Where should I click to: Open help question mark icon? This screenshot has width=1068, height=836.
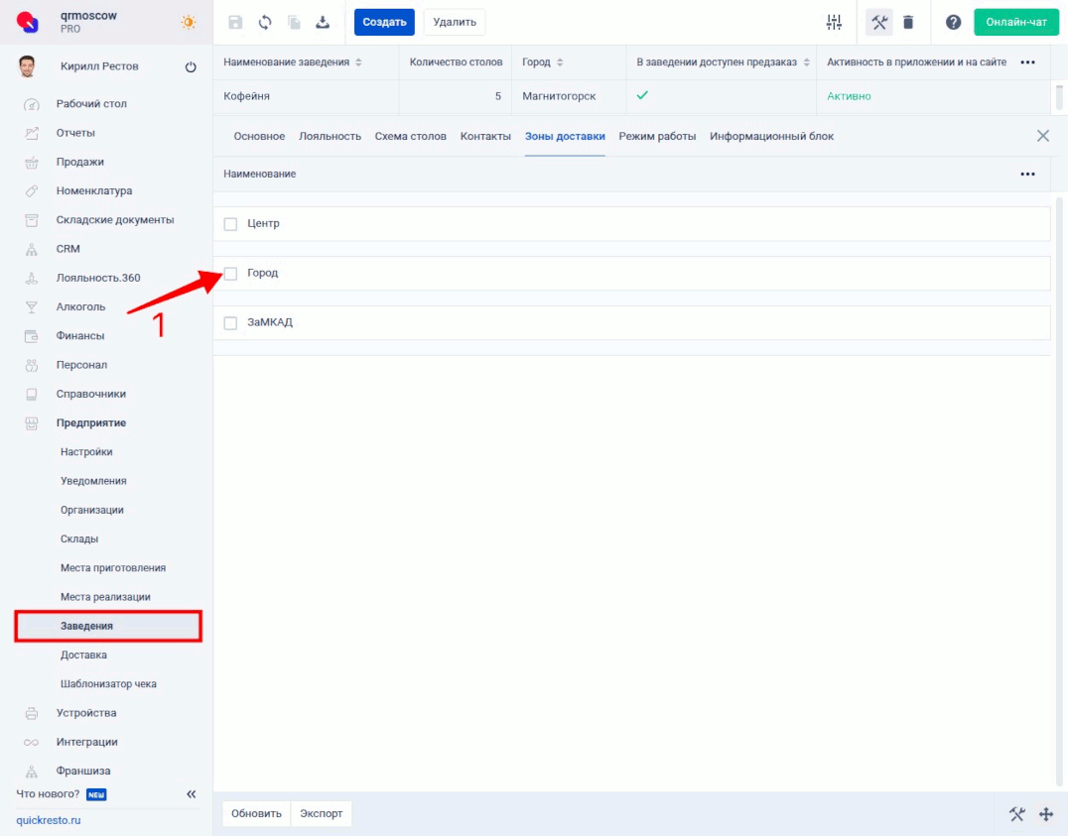[x=953, y=22]
